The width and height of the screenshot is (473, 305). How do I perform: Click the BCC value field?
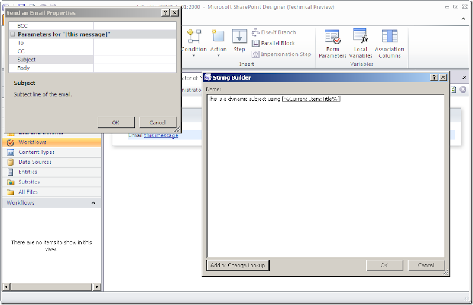135,26
